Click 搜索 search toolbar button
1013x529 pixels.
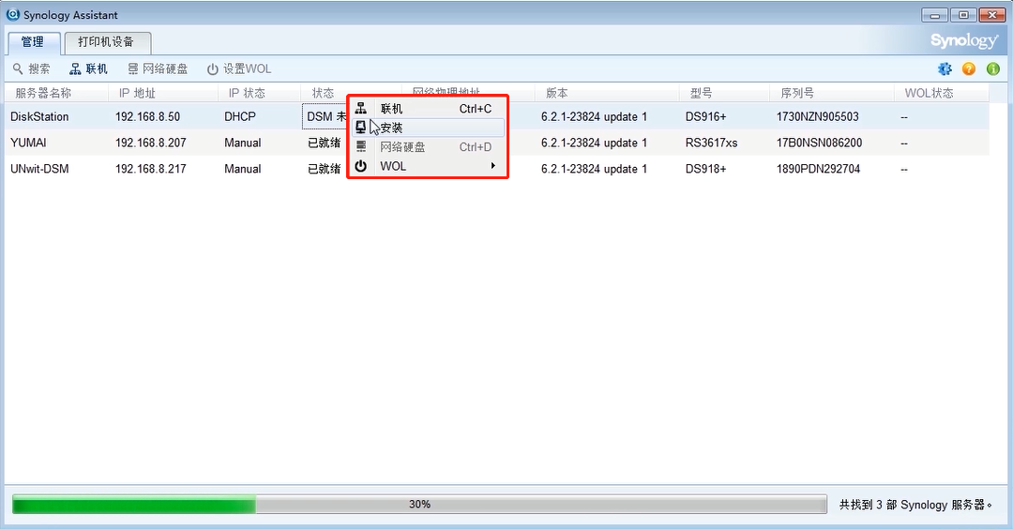point(32,69)
